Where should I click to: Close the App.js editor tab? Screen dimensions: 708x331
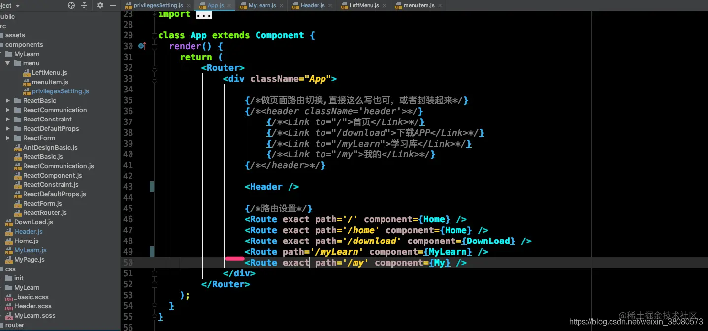click(x=230, y=5)
